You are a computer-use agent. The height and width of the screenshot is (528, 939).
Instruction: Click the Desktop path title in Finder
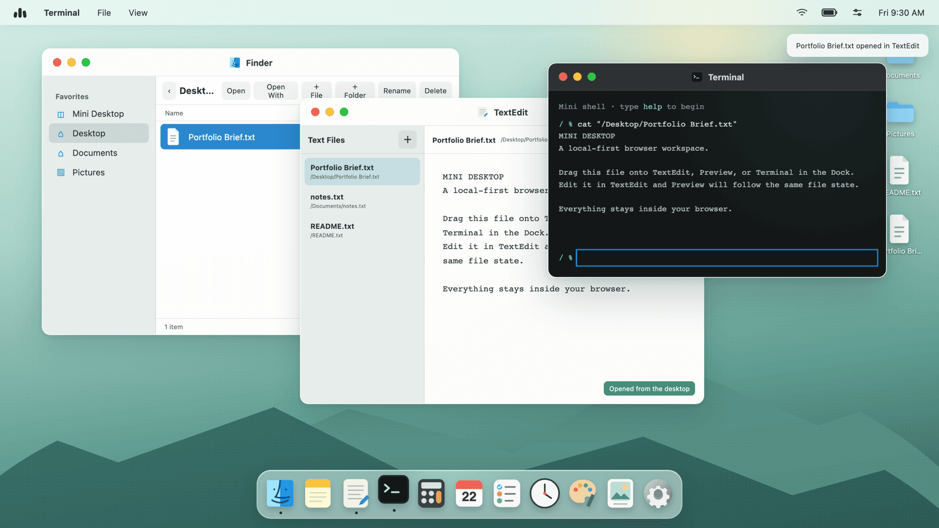click(x=197, y=91)
